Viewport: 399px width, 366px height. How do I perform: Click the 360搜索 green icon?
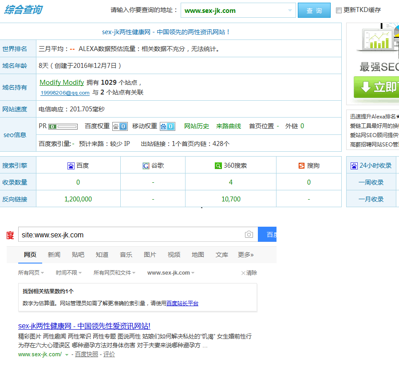coord(218,166)
